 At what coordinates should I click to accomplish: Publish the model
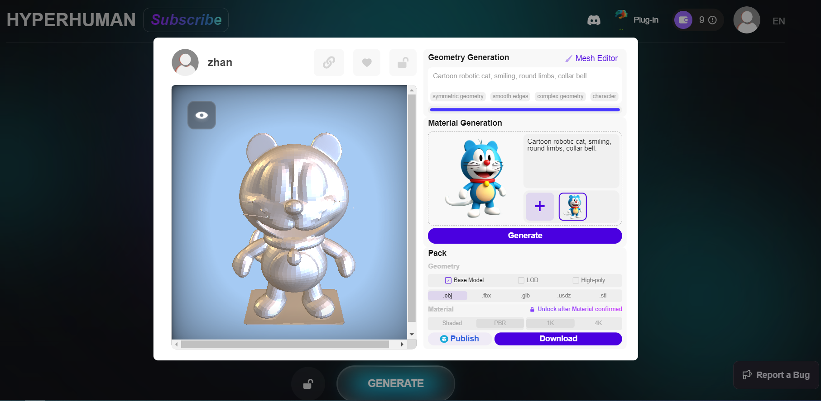tap(460, 339)
